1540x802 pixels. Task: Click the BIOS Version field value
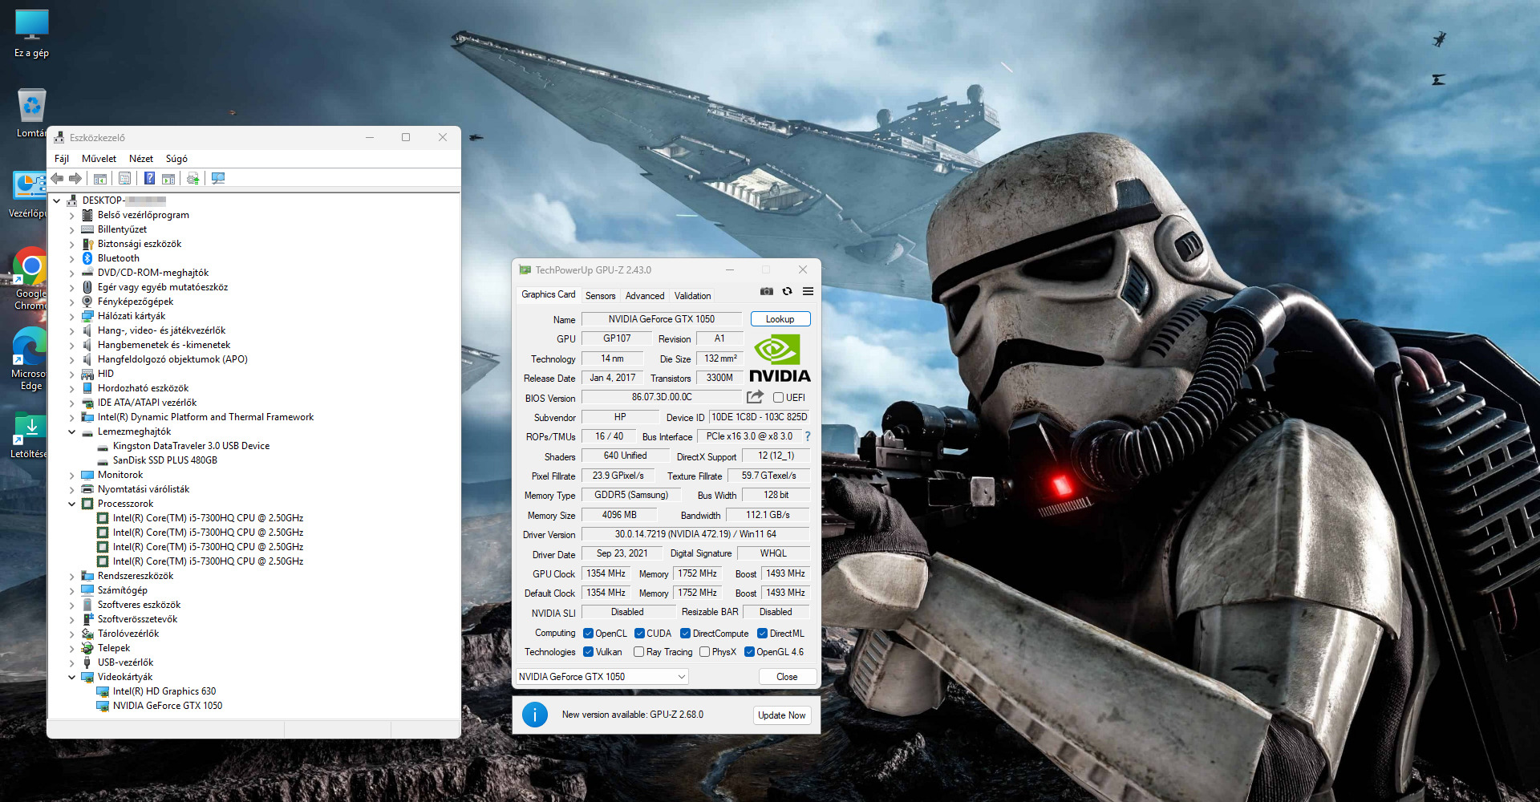point(662,397)
